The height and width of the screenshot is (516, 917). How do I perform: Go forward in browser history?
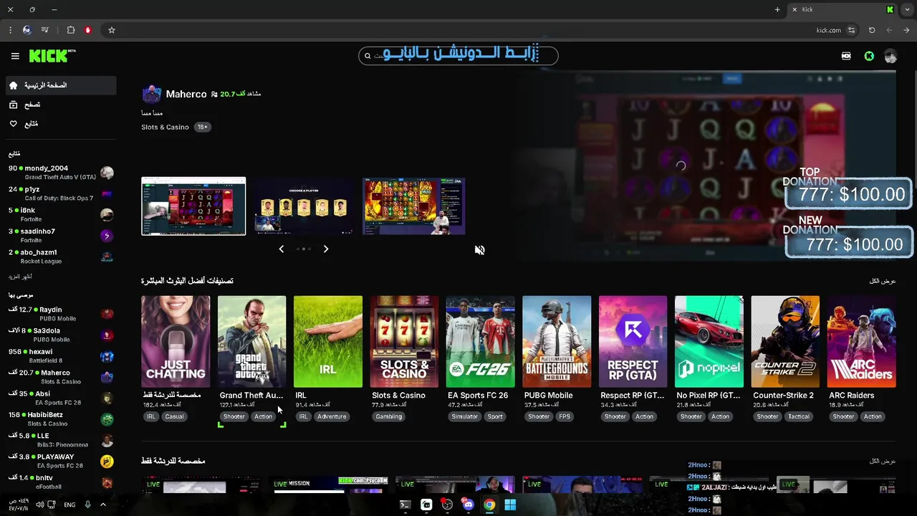(x=907, y=30)
